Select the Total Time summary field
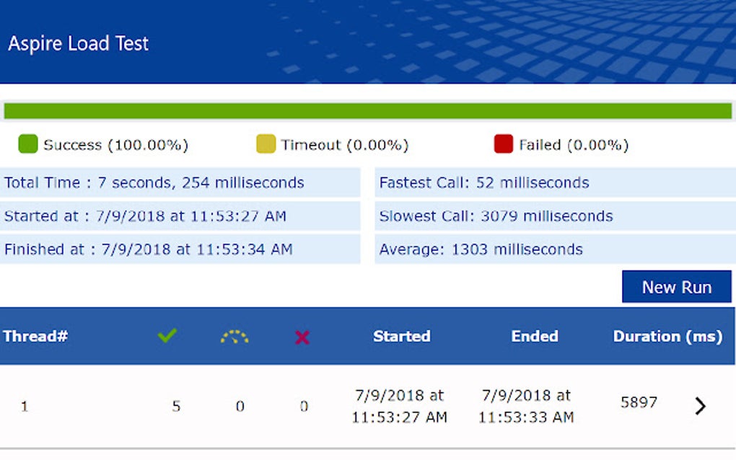This screenshot has width=736, height=460. pos(180,182)
